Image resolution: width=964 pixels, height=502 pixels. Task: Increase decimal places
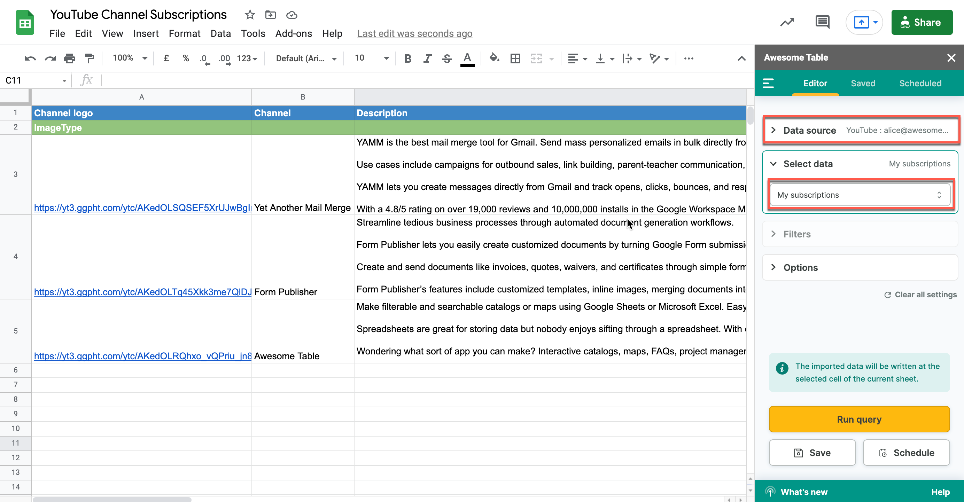point(225,59)
